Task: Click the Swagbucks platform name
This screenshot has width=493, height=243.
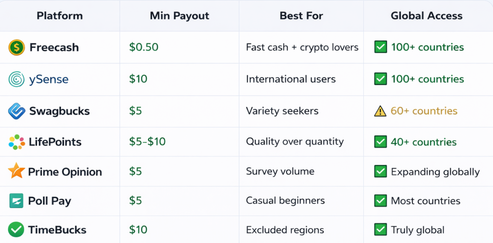Action: [59, 111]
